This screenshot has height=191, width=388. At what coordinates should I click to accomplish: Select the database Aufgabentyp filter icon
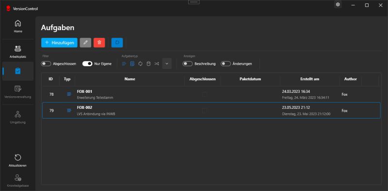coord(148,64)
